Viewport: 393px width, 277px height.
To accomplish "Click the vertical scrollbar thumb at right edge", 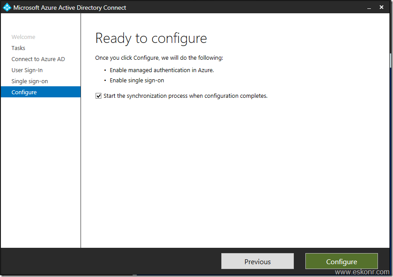I will pyautogui.click(x=390, y=60).
